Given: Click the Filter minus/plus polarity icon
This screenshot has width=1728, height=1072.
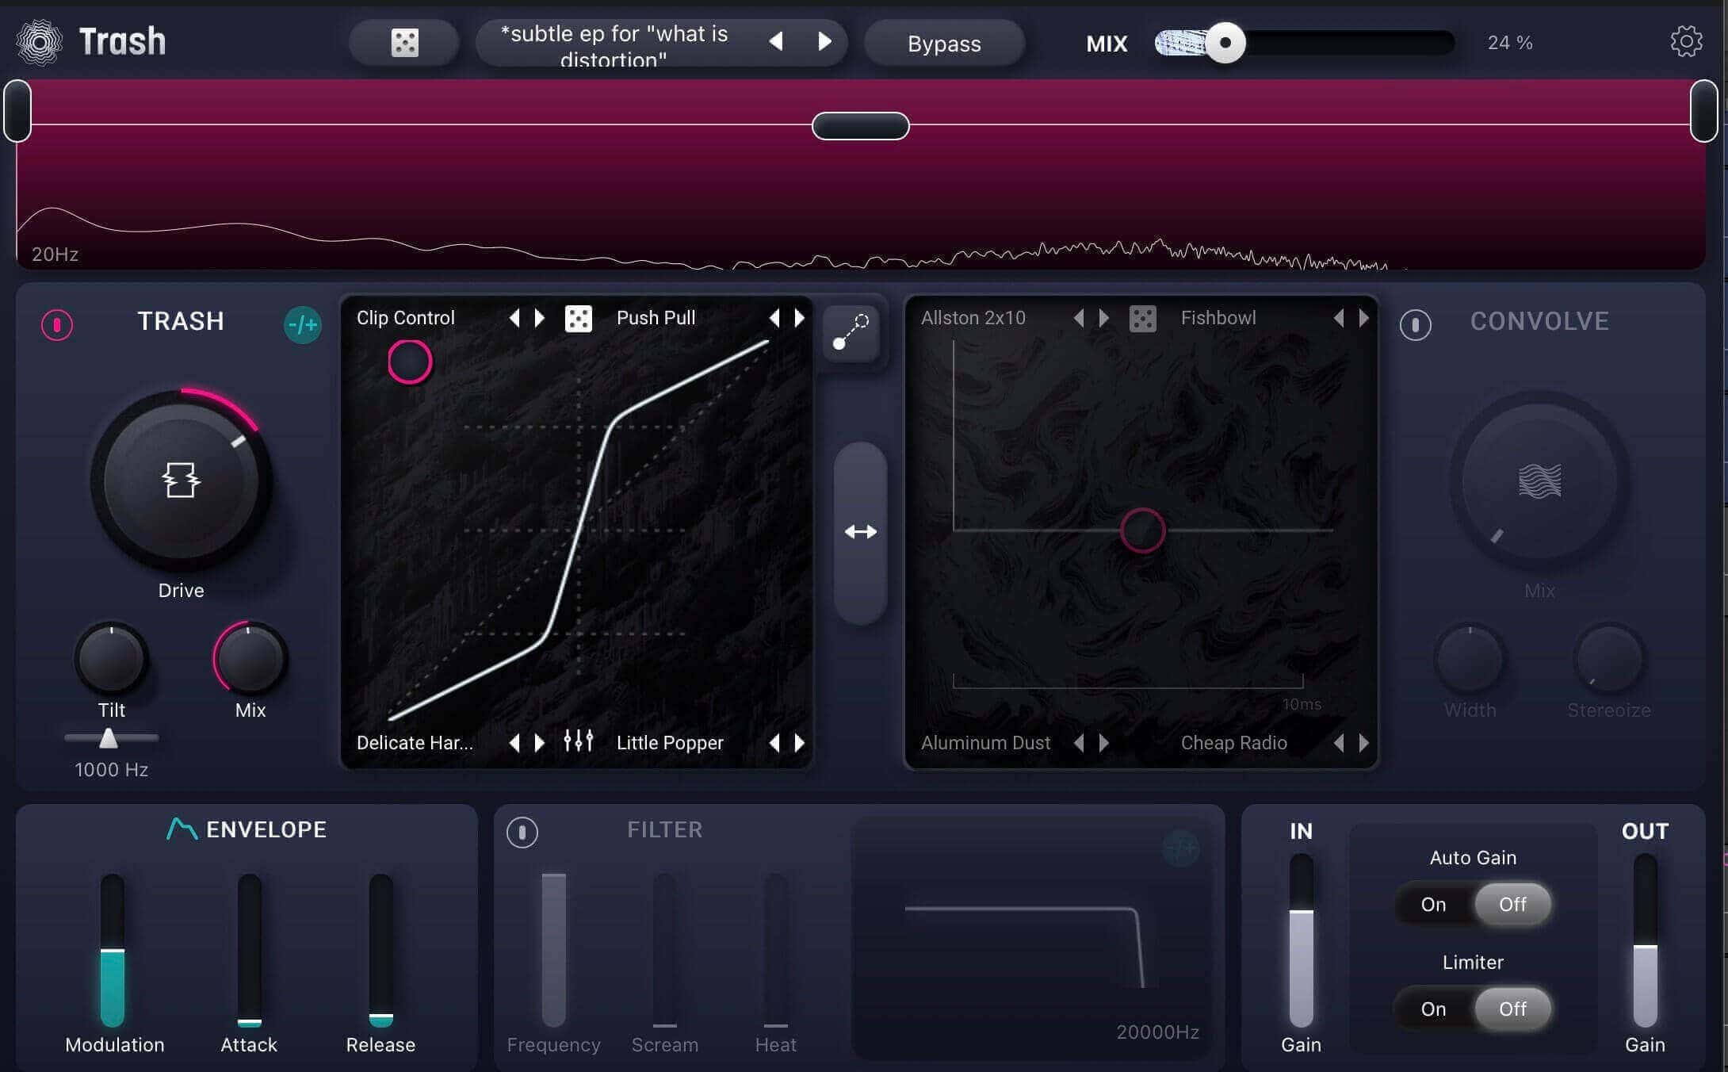Looking at the screenshot, I should pos(1180,849).
